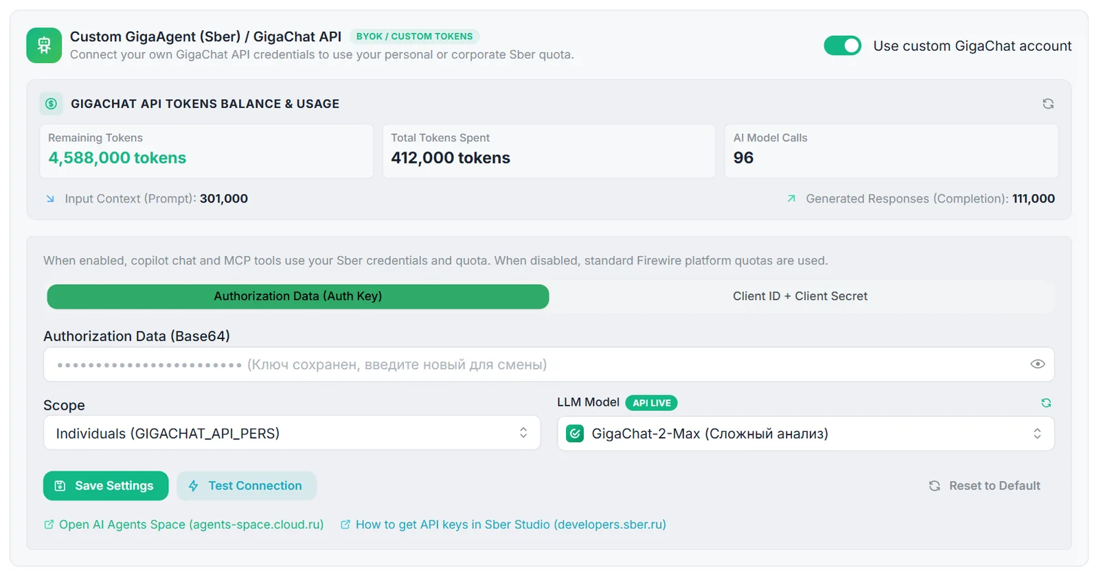The height and width of the screenshot is (576, 1099).
Task: Click the Save Settings button
Action: (x=106, y=486)
